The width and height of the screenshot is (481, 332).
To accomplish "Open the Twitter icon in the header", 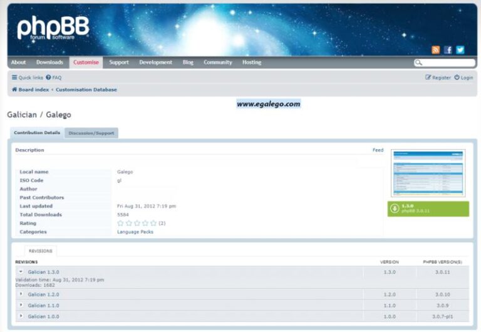I will tap(460, 49).
